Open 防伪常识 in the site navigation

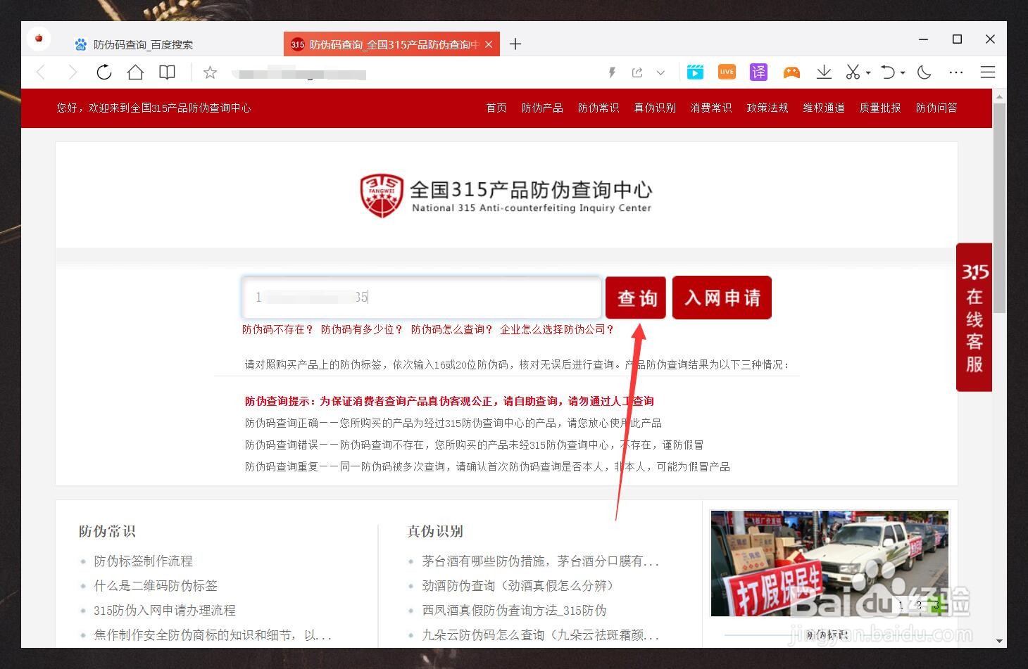point(598,108)
